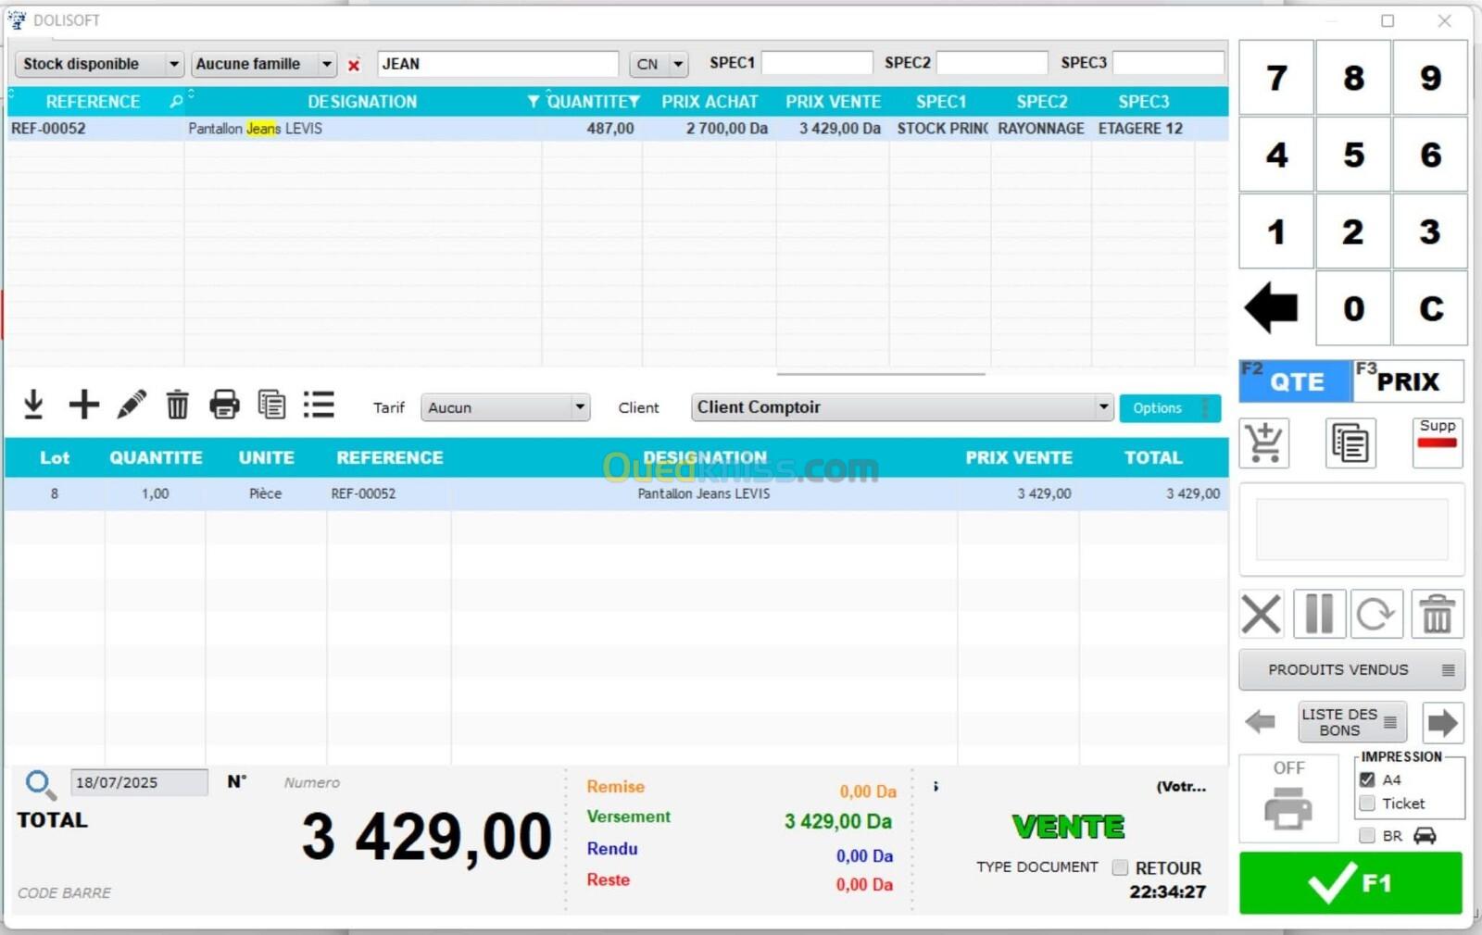The width and height of the screenshot is (1482, 935).
Task: Expand the Client Comptoir dropdown
Action: click(901, 407)
